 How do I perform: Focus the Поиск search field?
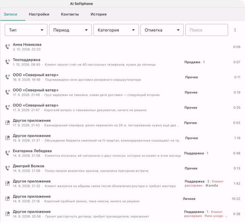tap(207, 30)
